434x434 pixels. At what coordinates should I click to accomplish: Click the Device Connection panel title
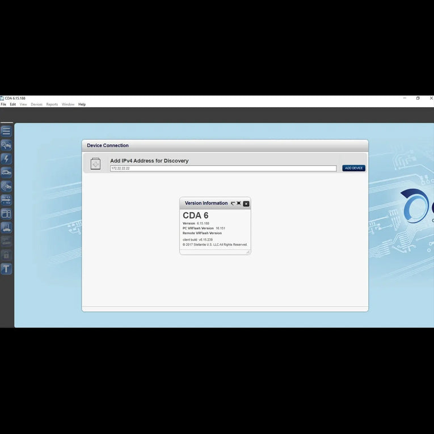tap(108, 145)
